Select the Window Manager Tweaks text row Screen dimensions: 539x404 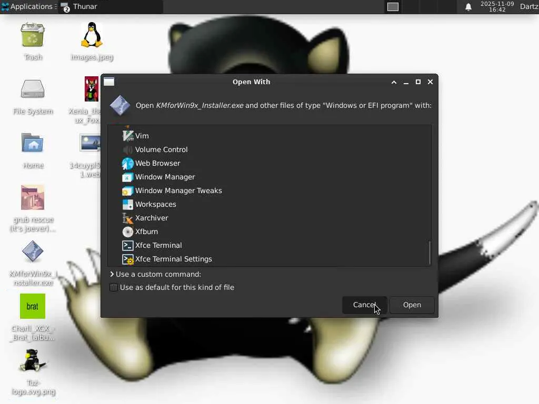[x=269, y=190]
